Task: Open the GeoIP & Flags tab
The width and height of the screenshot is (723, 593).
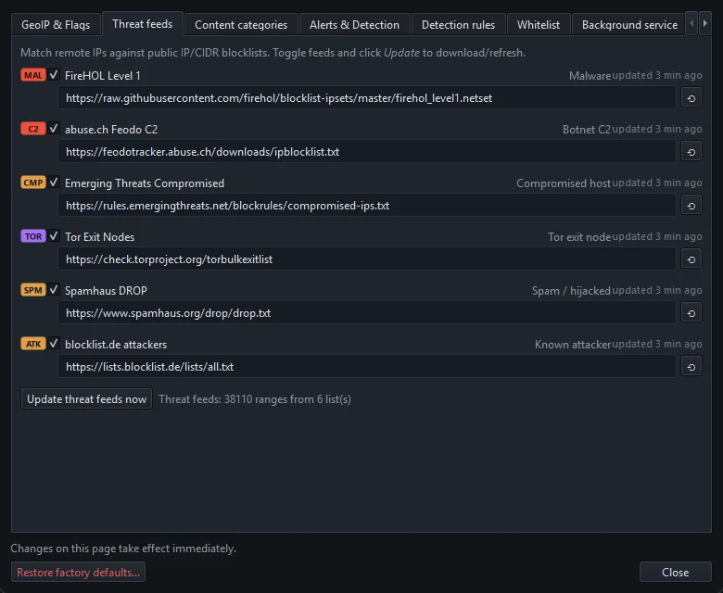Action: pyautogui.click(x=56, y=24)
